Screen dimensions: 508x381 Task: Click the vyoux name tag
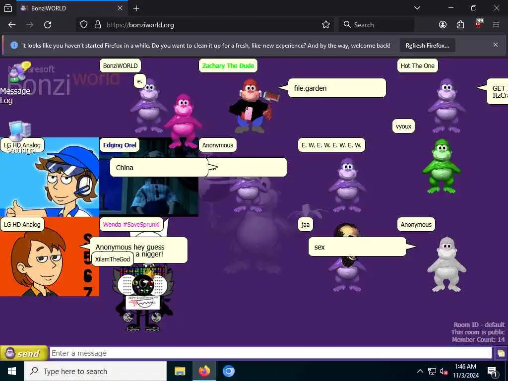click(403, 127)
